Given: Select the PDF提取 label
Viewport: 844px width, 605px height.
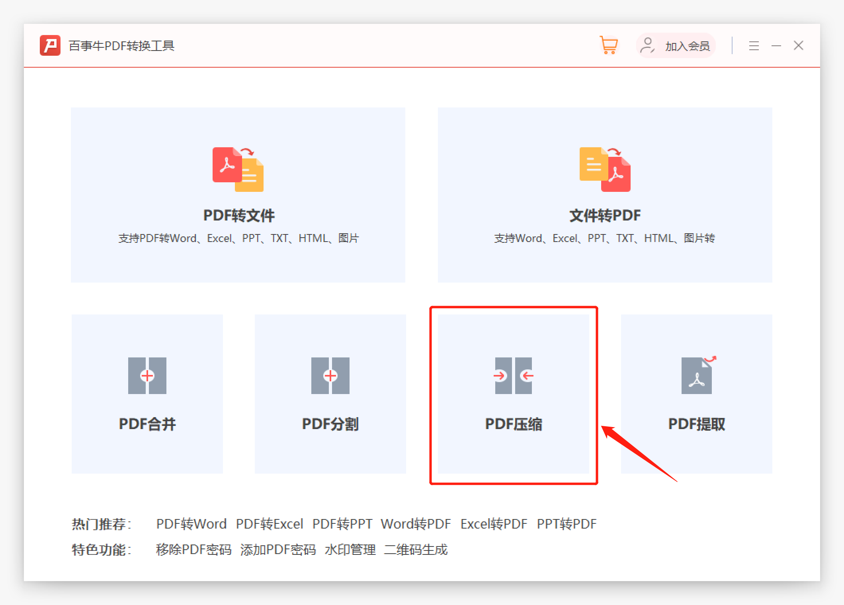Looking at the screenshot, I should [697, 424].
